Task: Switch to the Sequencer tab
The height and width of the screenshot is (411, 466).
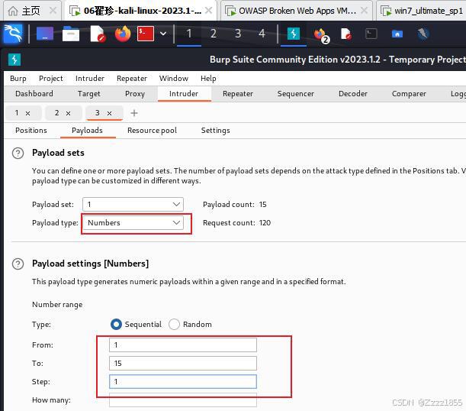Action: [x=295, y=94]
